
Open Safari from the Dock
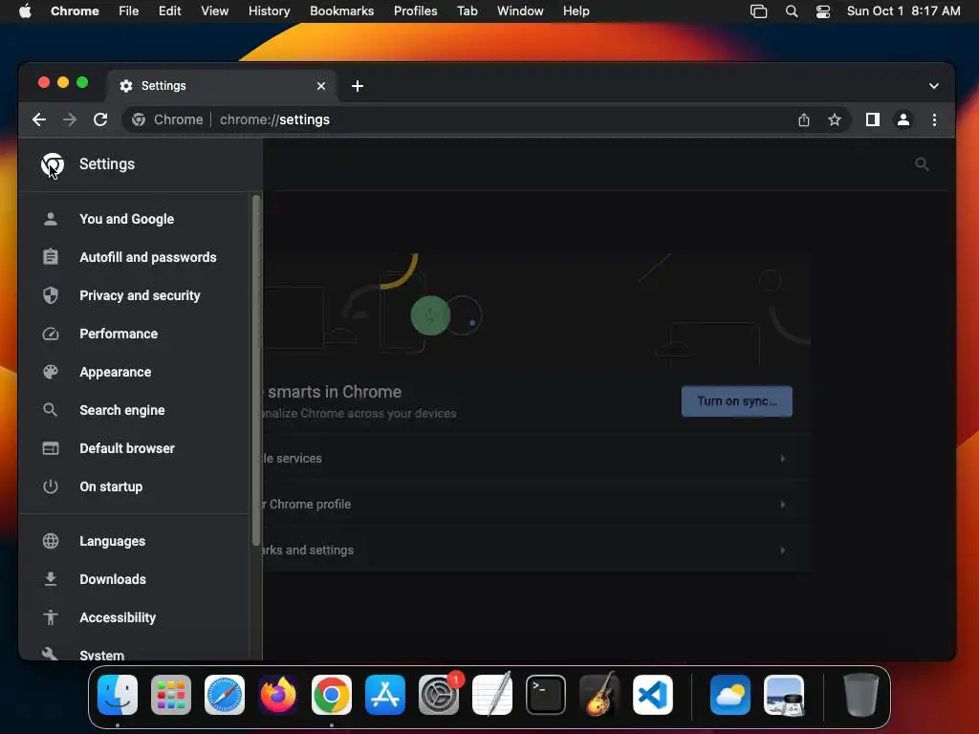(x=224, y=695)
